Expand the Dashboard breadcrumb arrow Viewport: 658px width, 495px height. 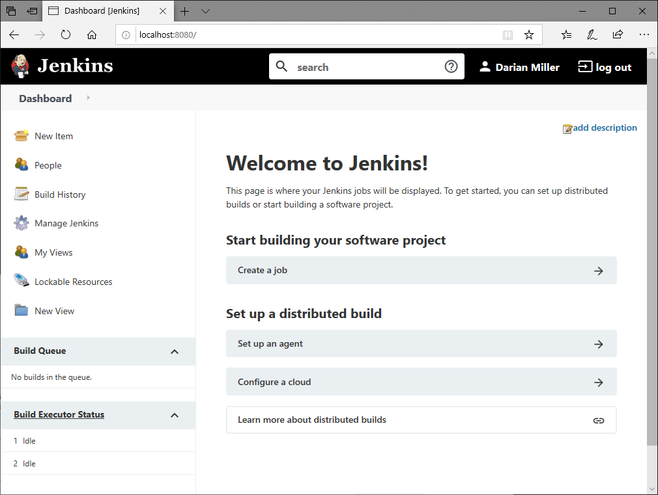[x=88, y=98]
